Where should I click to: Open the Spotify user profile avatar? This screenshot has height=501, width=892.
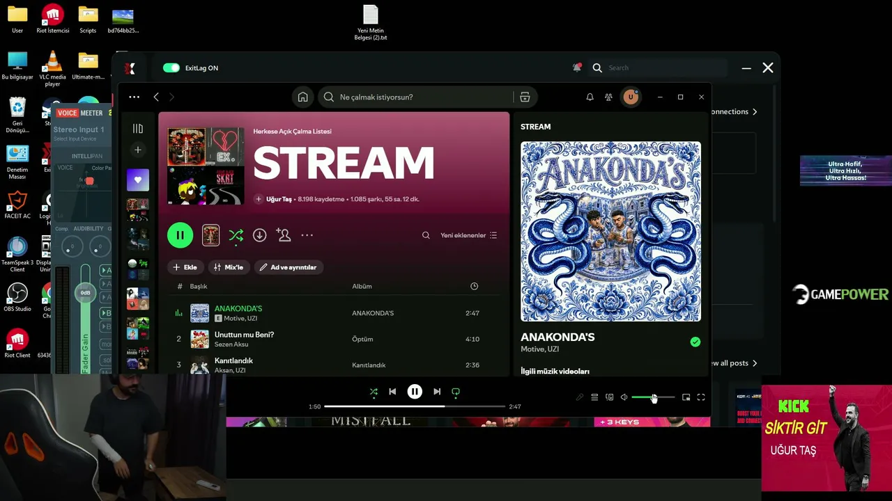(631, 97)
